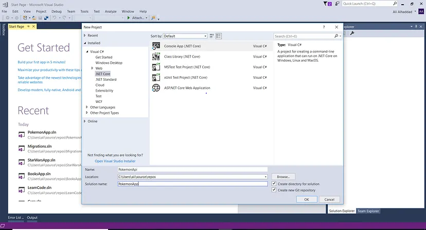Open the Ali Alhaddad account dropdown
Image resolution: width=426 pixels, height=230 pixels.
tap(415, 11)
